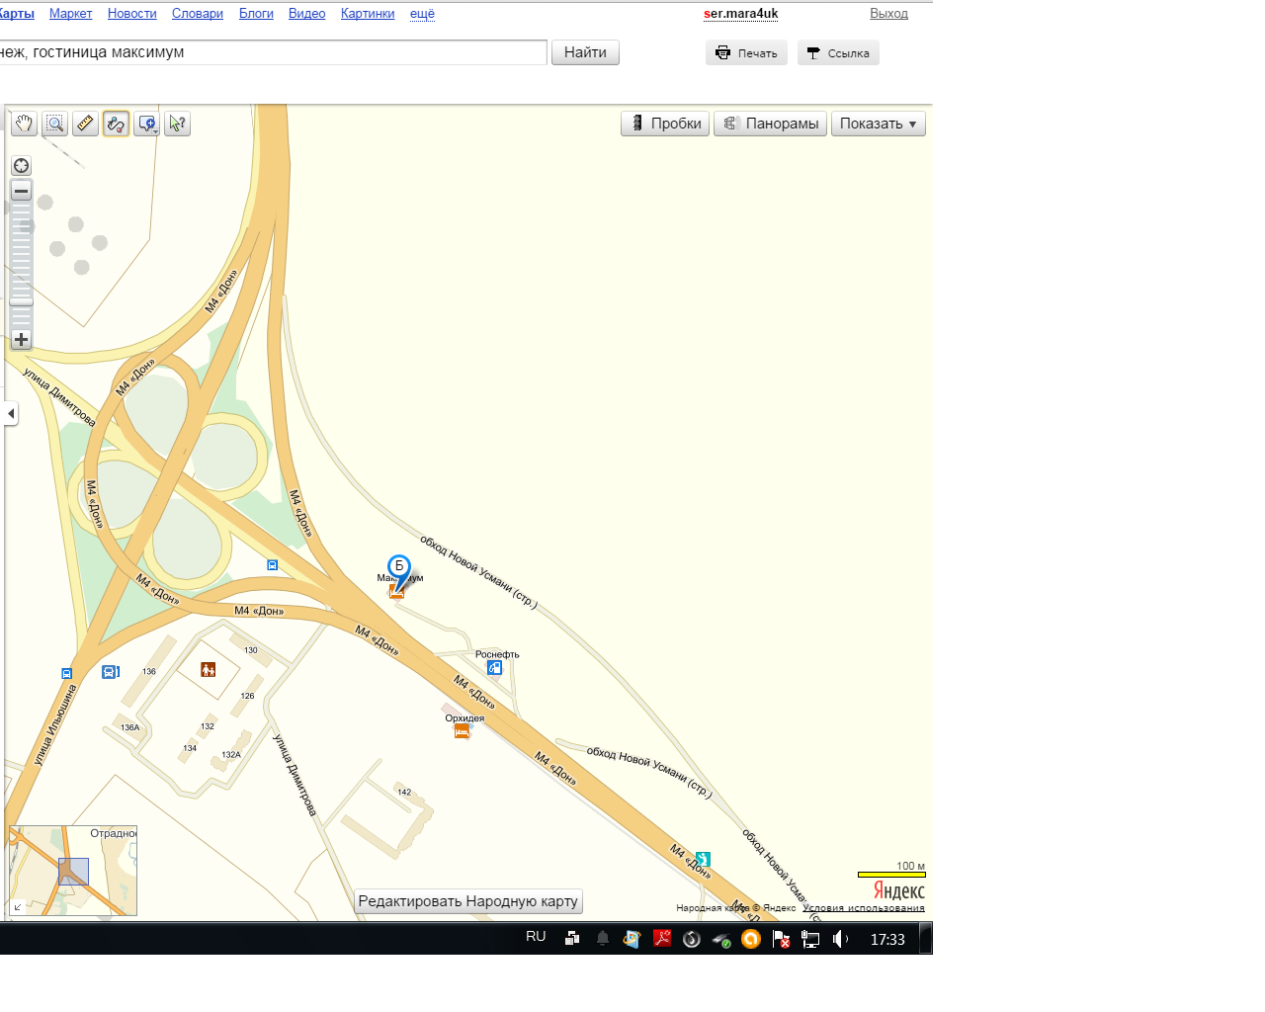The height and width of the screenshot is (1012, 1265).
Task: Toggle the Панорамы panoramas layer
Action: (x=771, y=124)
